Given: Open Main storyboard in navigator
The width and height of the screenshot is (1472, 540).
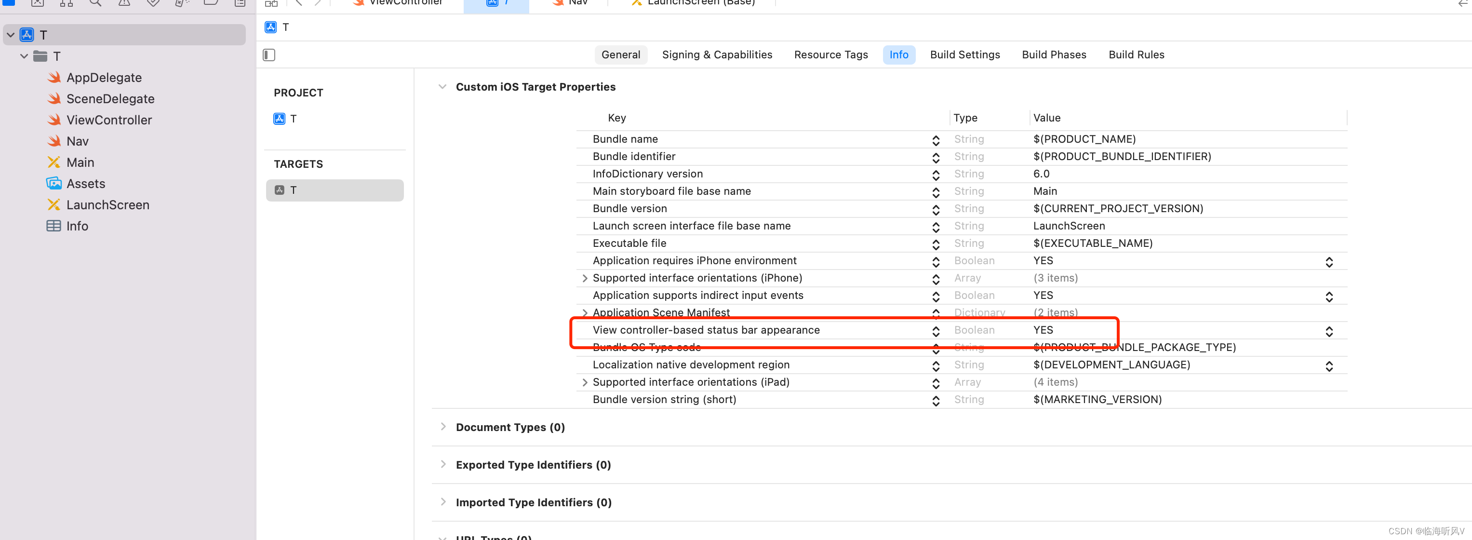Looking at the screenshot, I should pos(80,162).
